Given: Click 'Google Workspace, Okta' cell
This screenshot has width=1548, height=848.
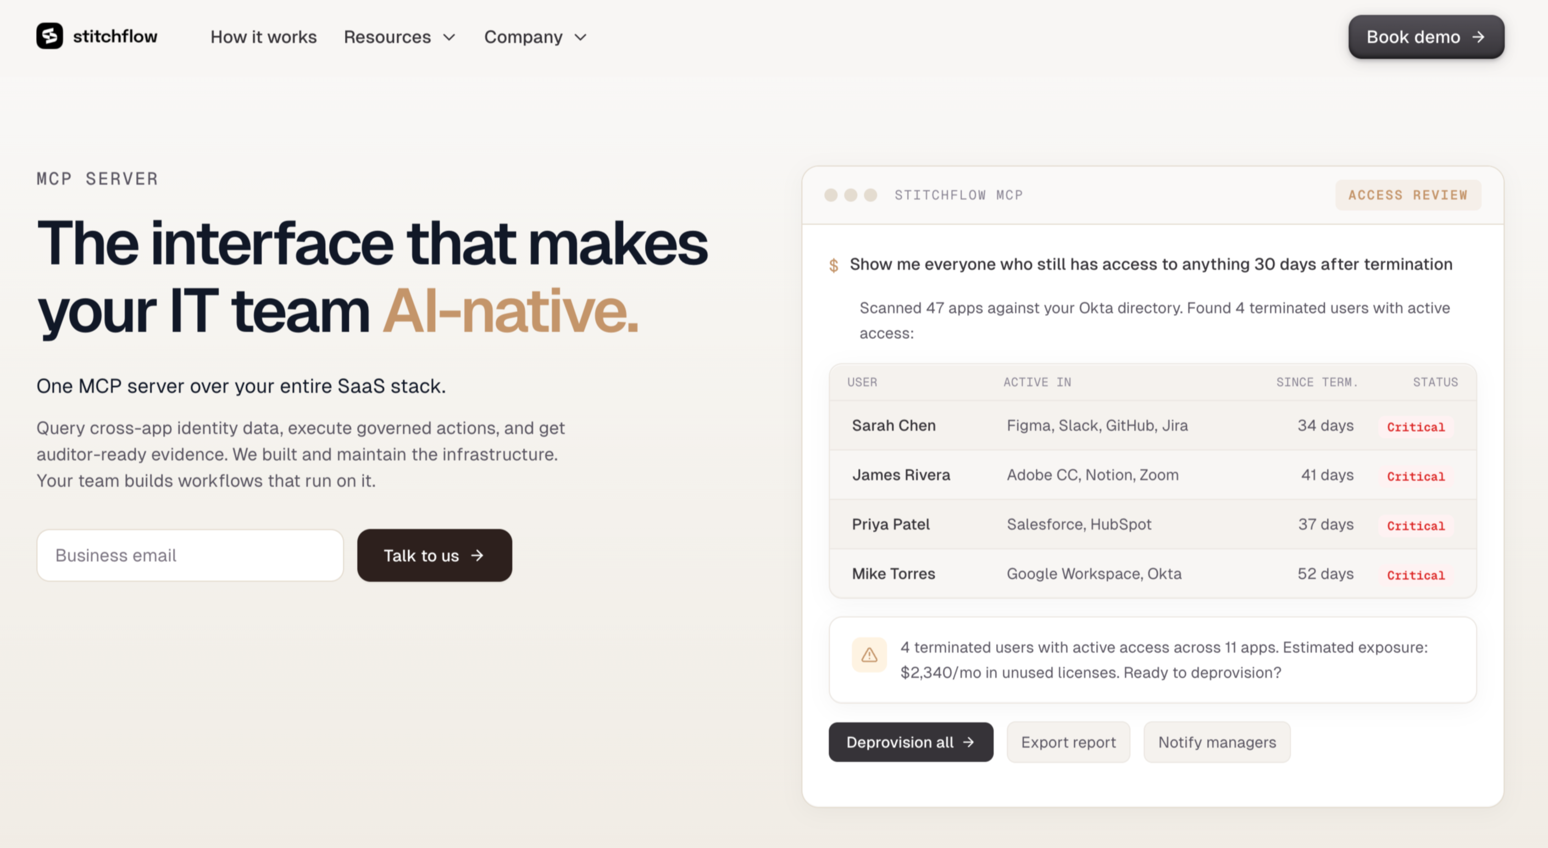Looking at the screenshot, I should [x=1094, y=573].
